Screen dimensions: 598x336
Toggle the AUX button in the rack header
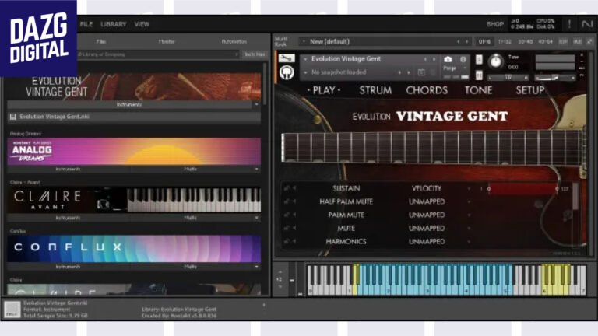pyautogui.click(x=577, y=41)
